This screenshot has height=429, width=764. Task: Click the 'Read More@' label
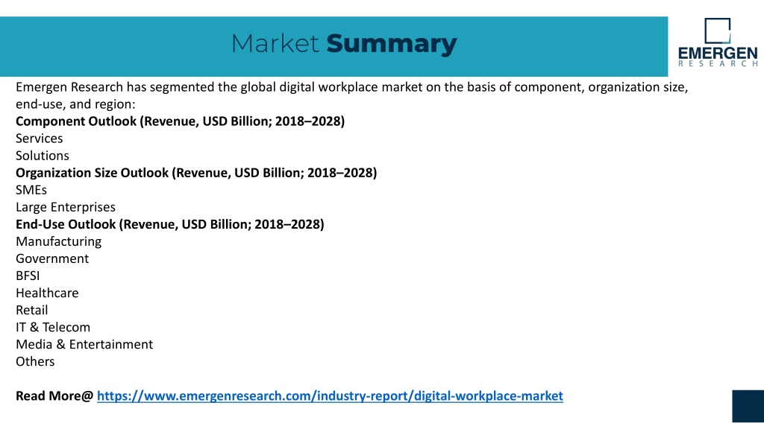(54, 396)
